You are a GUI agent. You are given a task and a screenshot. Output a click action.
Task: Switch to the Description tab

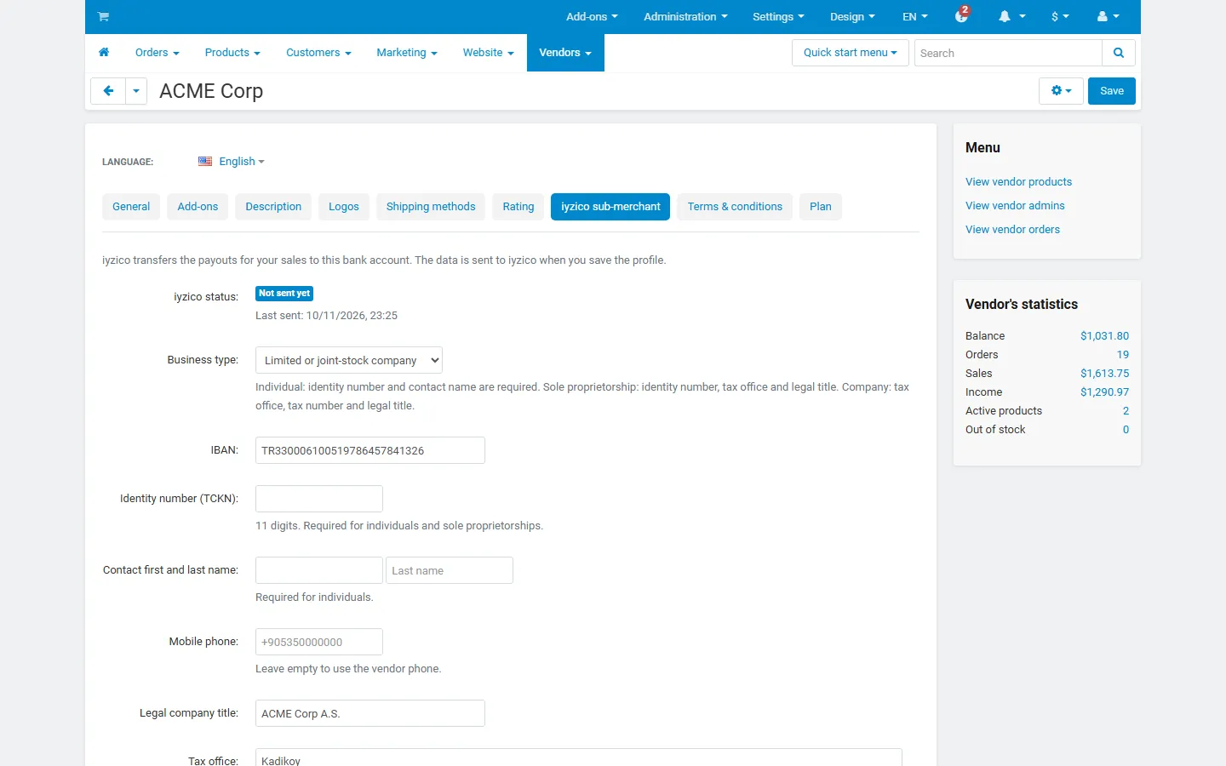[x=273, y=207]
